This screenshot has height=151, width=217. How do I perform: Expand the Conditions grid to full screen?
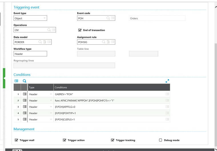[x=167, y=81]
